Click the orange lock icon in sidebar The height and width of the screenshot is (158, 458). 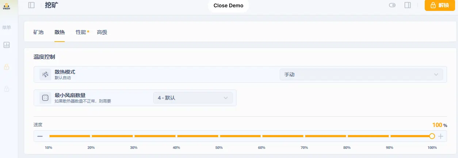click(7, 67)
